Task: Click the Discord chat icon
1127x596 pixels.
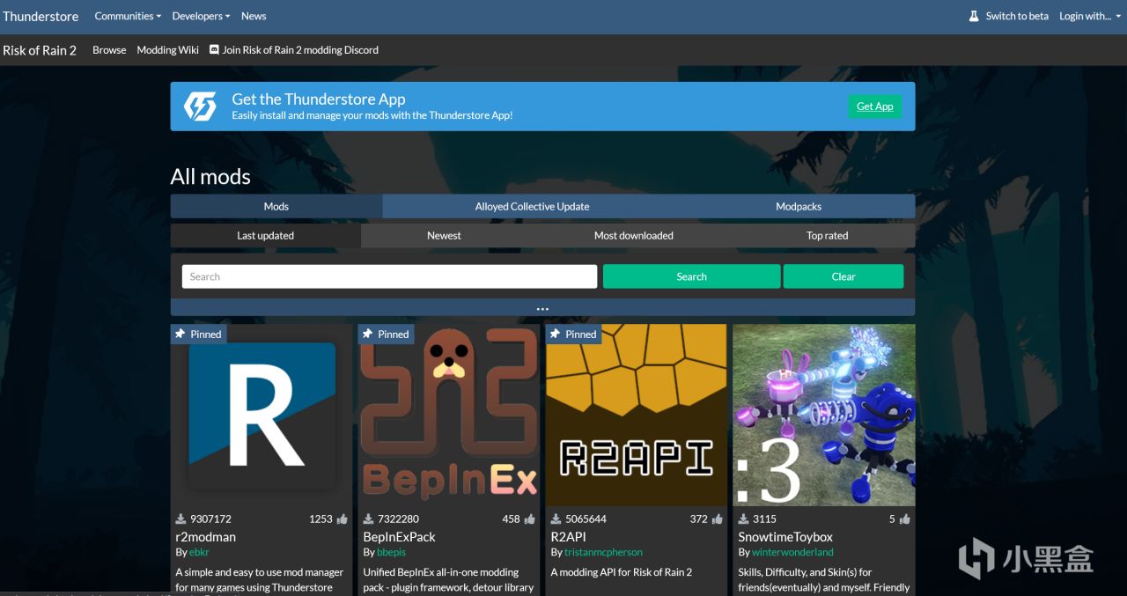Action: click(x=214, y=50)
